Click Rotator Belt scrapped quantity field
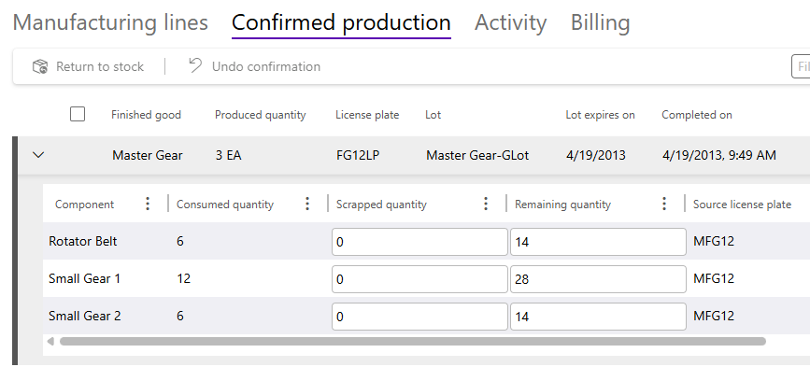This screenshot has width=810, height=381. [419, 242]
